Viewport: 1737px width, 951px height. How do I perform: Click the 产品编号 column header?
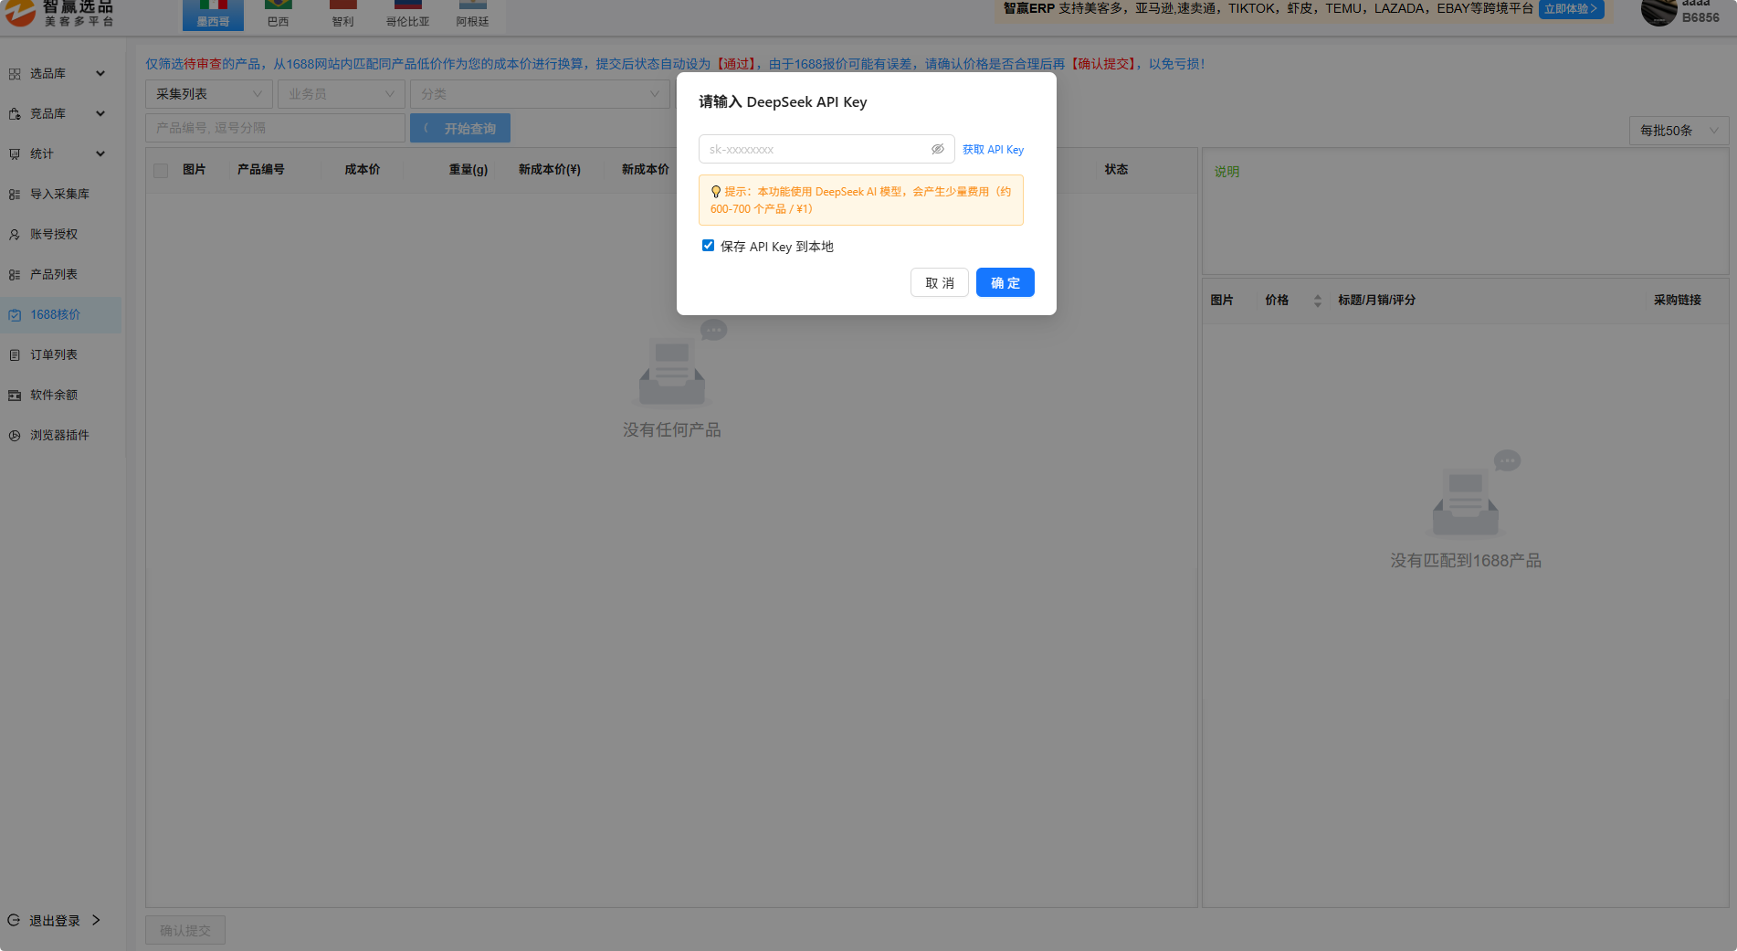261,170
